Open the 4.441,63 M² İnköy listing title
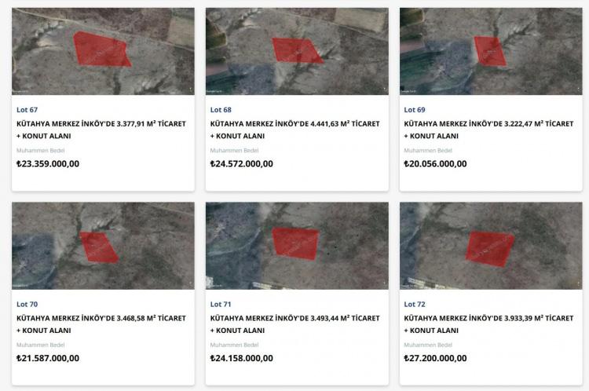This screenshot has width=589, height=391. [295, 130]
